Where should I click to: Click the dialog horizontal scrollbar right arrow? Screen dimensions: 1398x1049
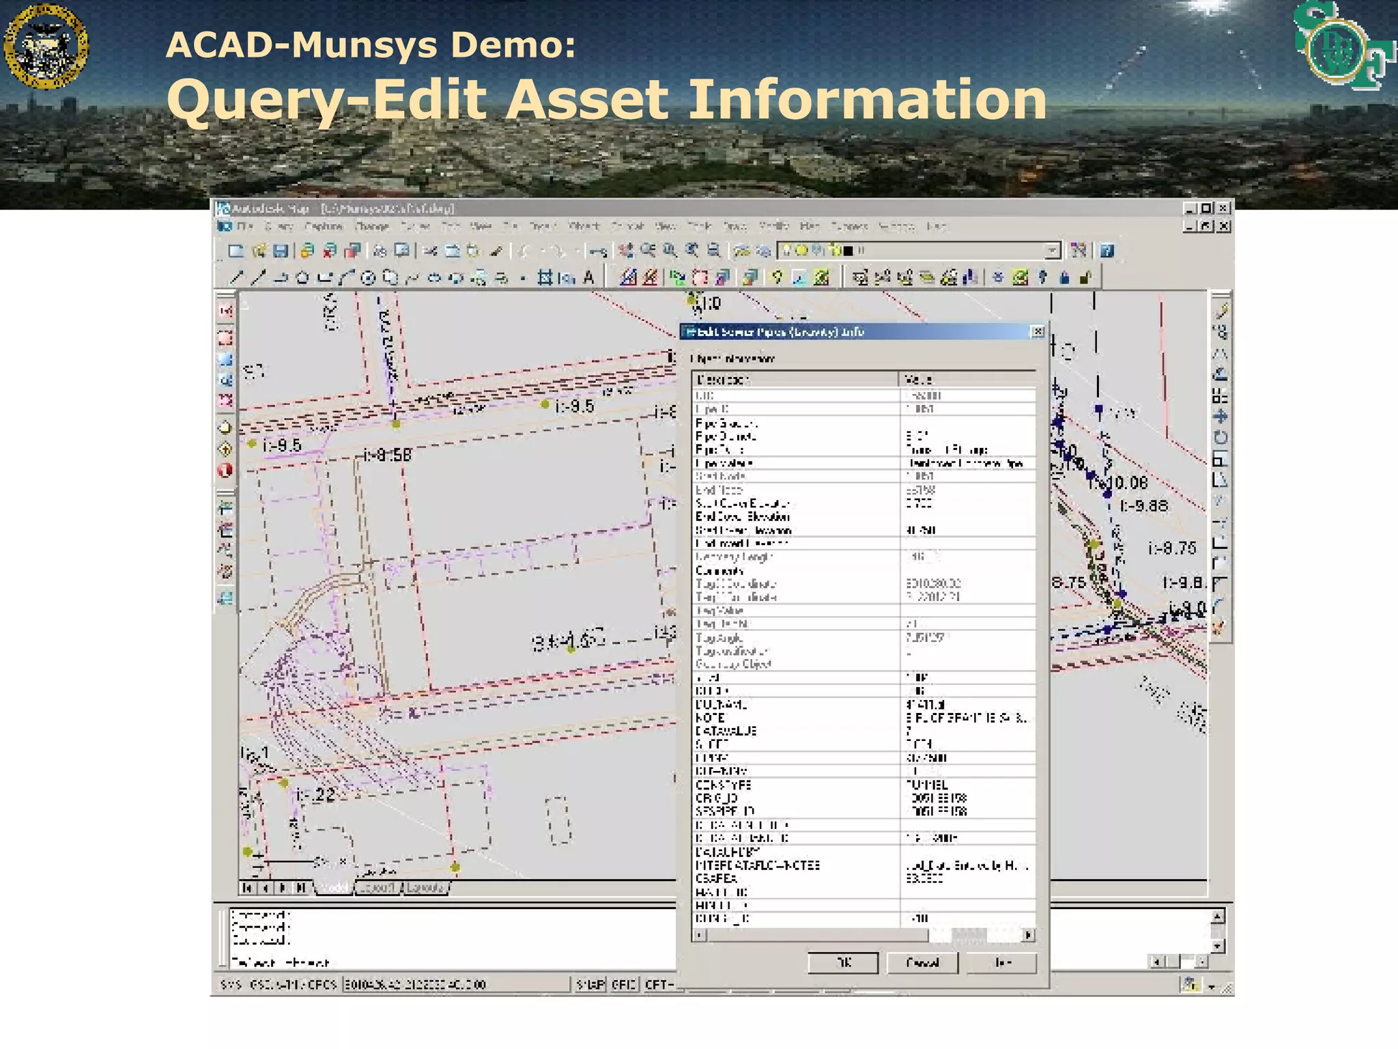[1029, 935]
